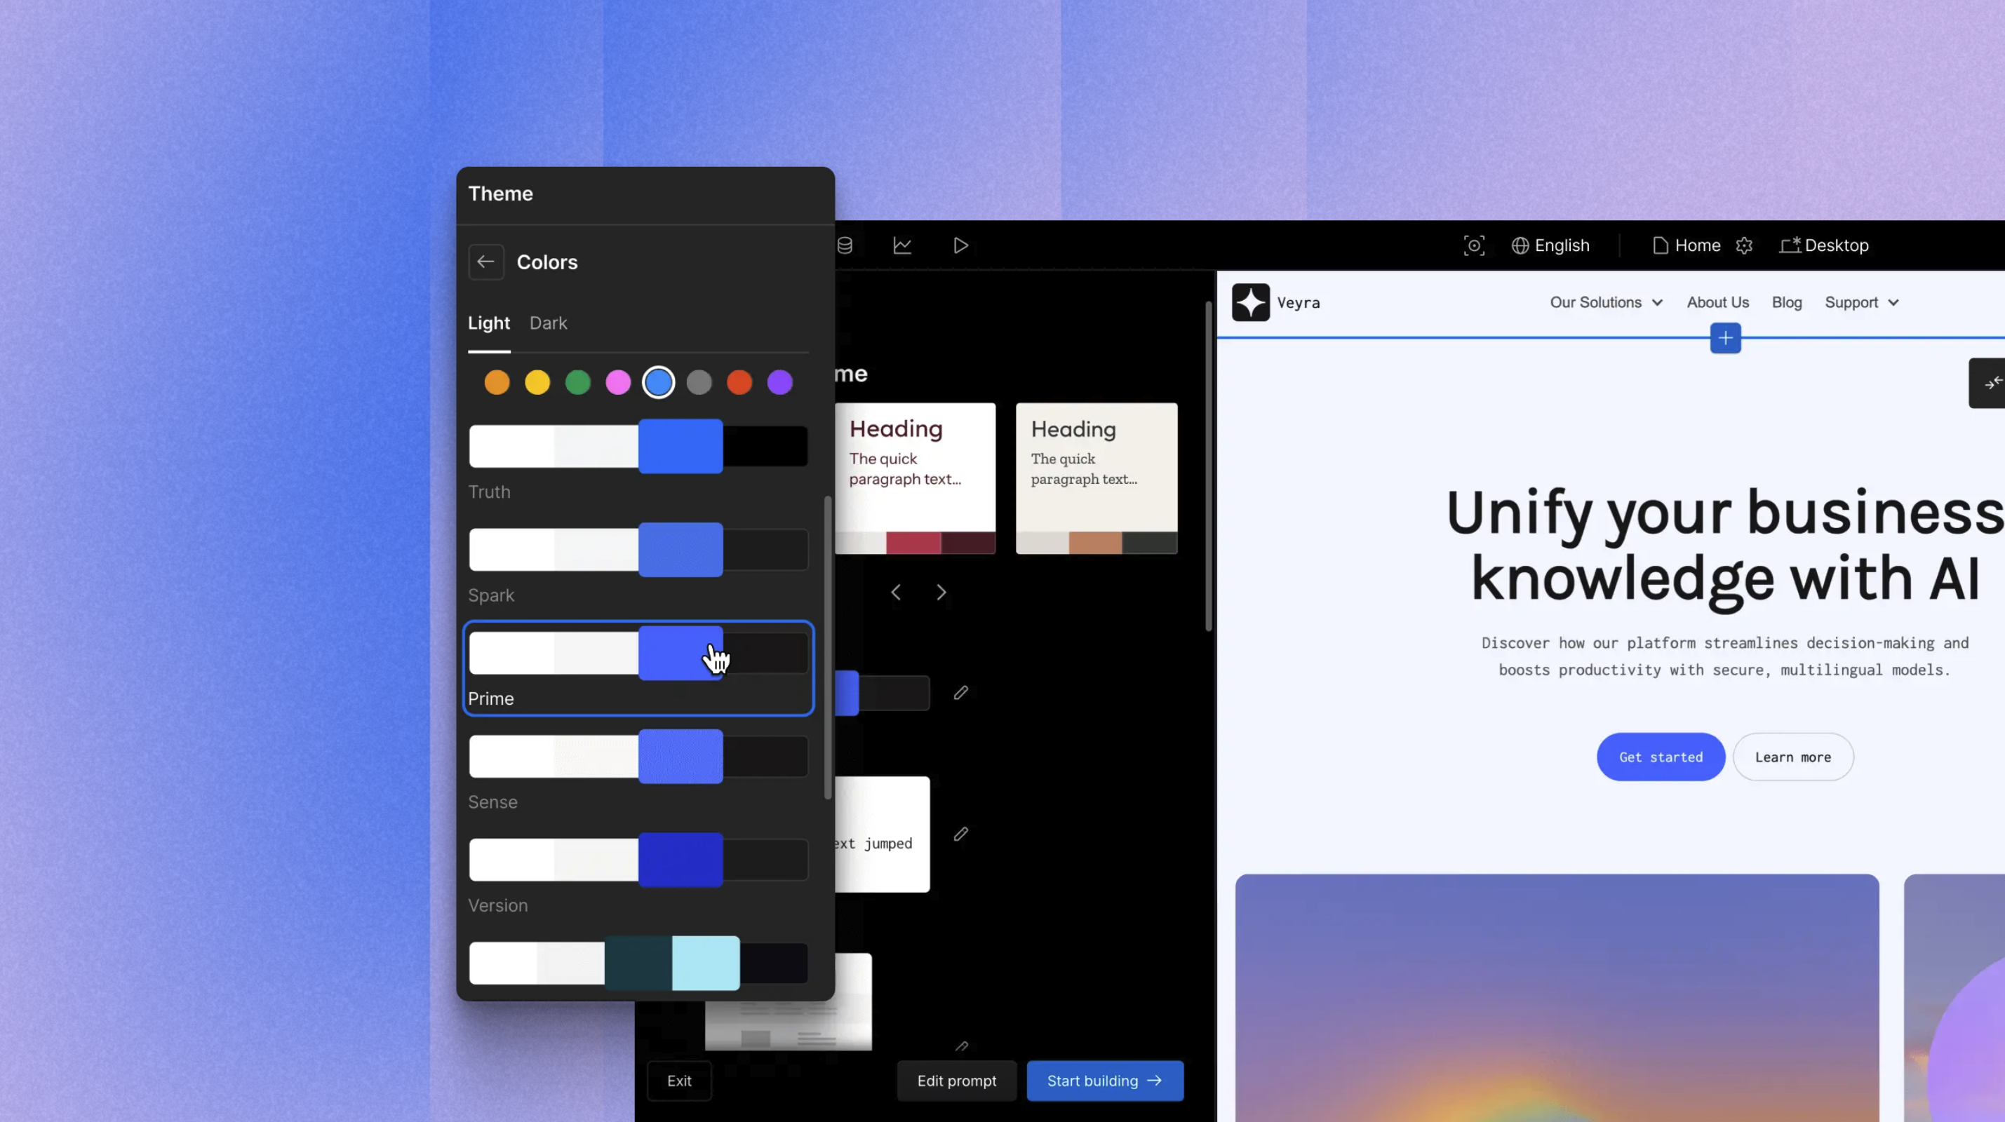Click the play preview icon
Screen dimensions: 2005x1122
(960, 245)
